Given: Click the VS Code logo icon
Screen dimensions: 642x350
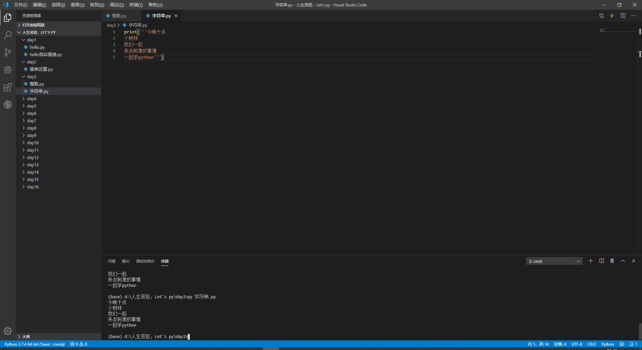Looking at the screenshot, I should click(x=6, y=5).
